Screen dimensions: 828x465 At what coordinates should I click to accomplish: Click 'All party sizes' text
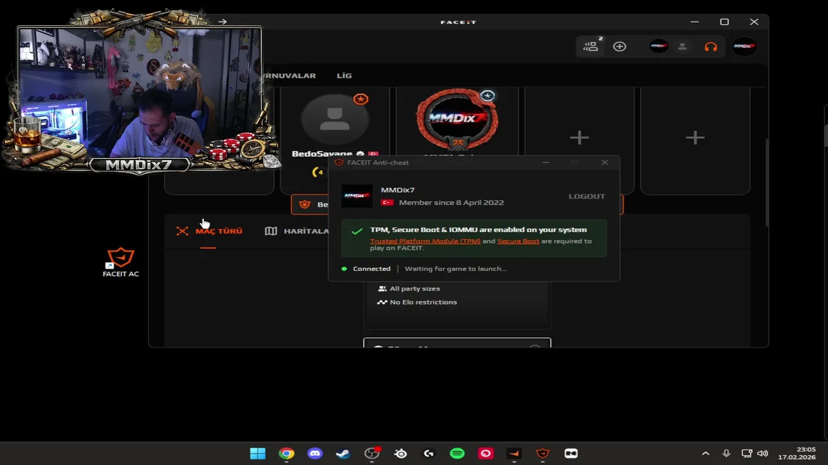(x=415, y=289)
